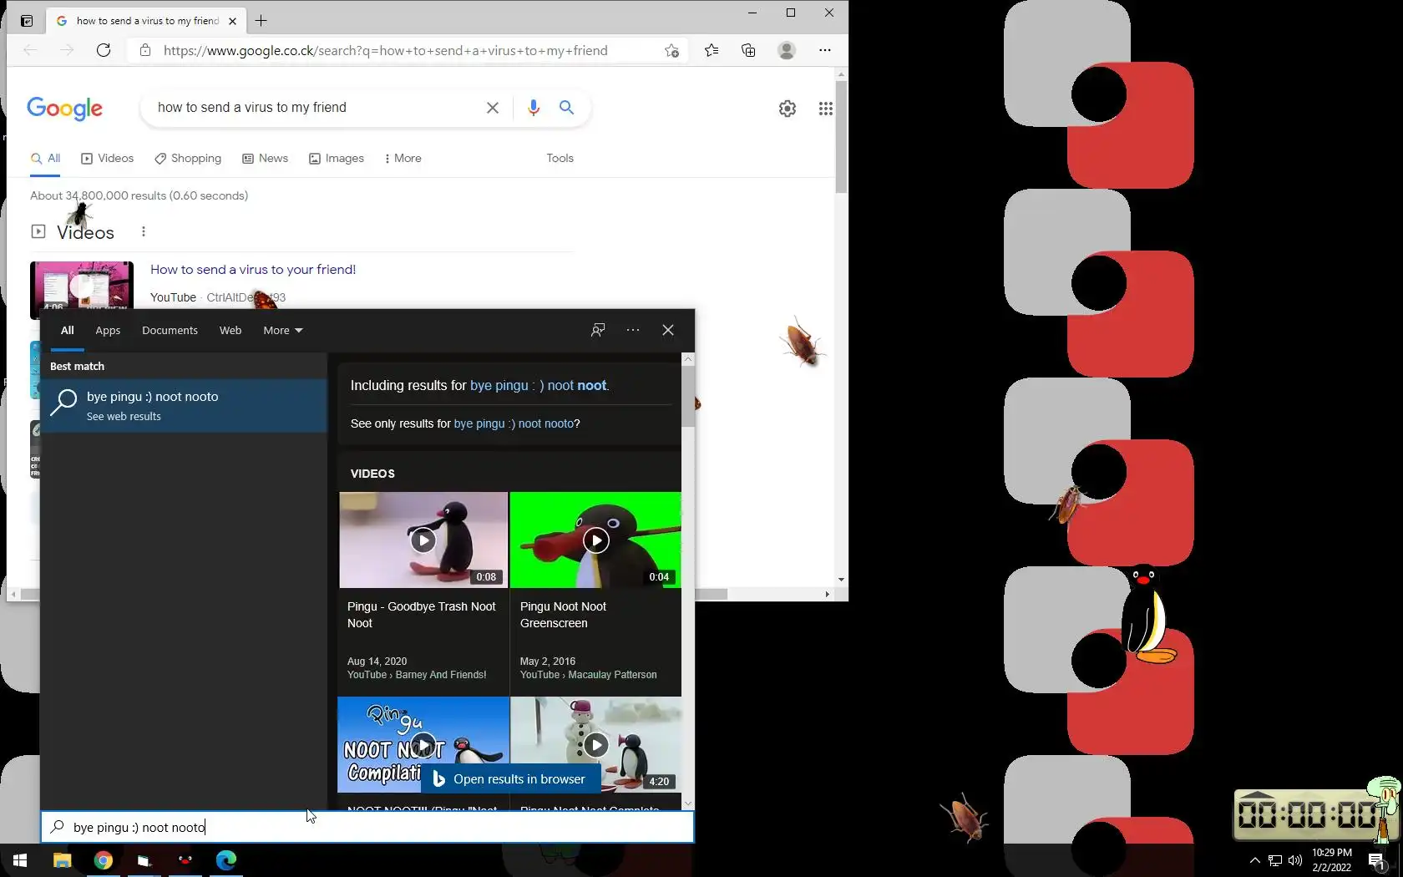Open the Windows Start menu

[x=20, y=860]
